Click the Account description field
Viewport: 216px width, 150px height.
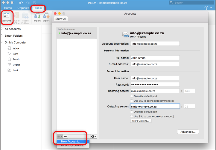click(x=155, y=44)
